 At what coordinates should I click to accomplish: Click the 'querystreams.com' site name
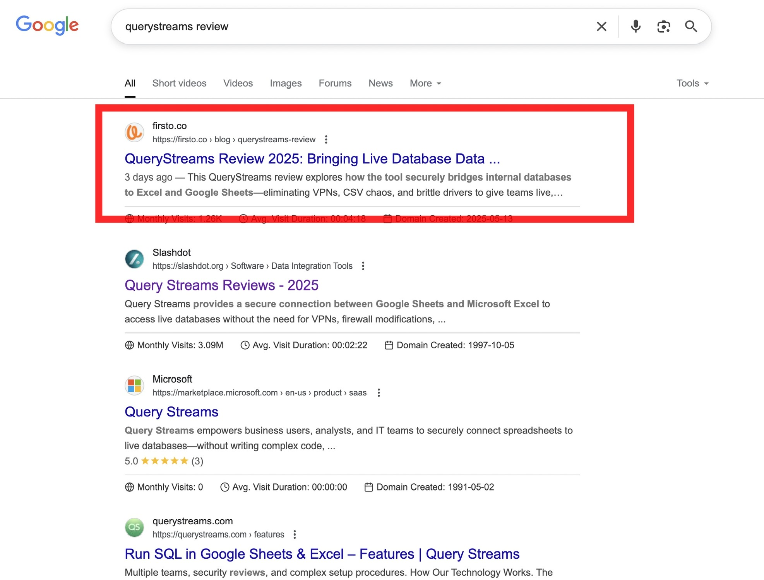point(193,521)
